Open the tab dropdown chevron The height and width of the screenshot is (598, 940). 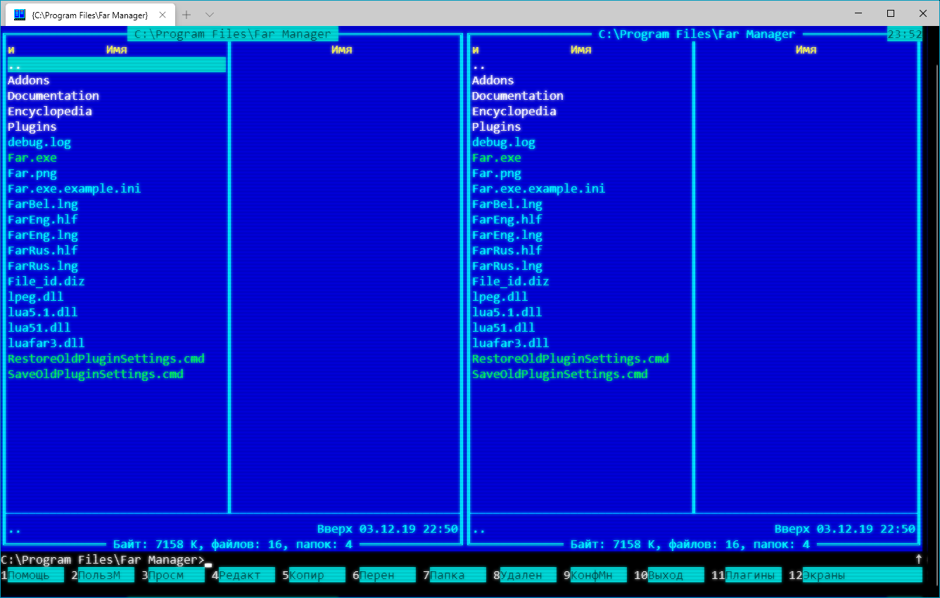[x=210, y=14]
